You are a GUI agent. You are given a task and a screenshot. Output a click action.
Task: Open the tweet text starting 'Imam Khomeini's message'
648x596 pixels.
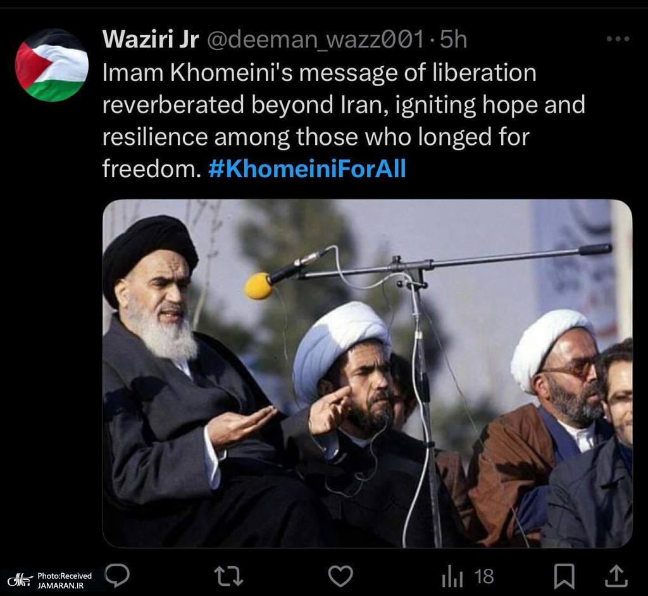[344, 121]
